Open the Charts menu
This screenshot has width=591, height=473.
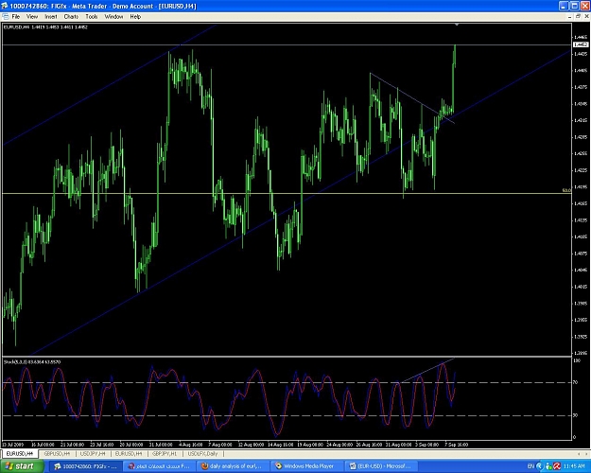(71, 17)
